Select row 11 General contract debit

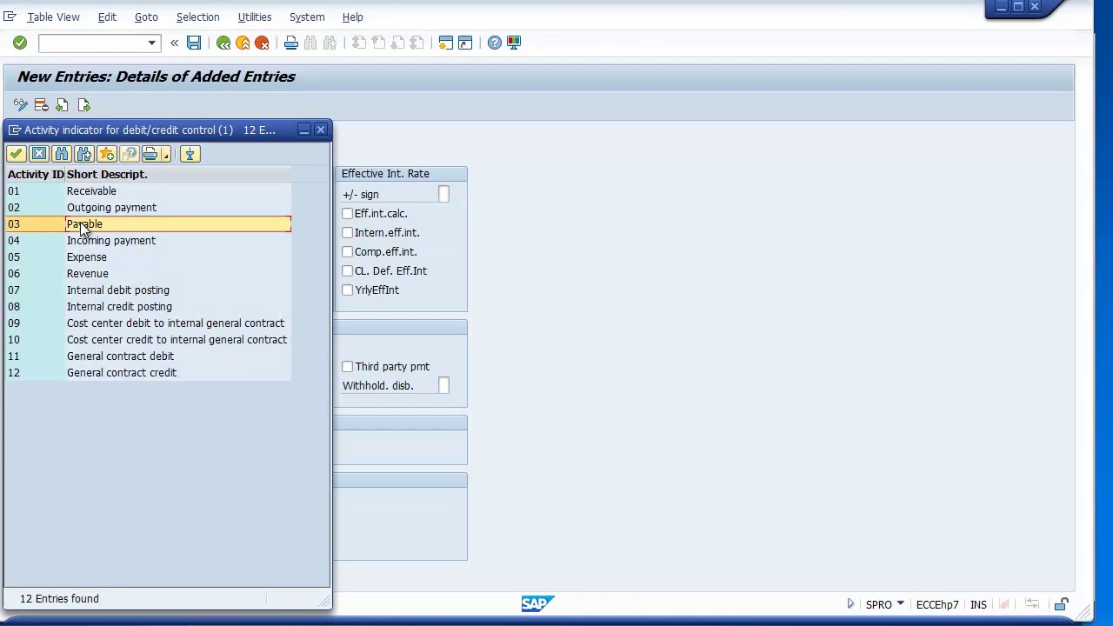coord(149,356)
